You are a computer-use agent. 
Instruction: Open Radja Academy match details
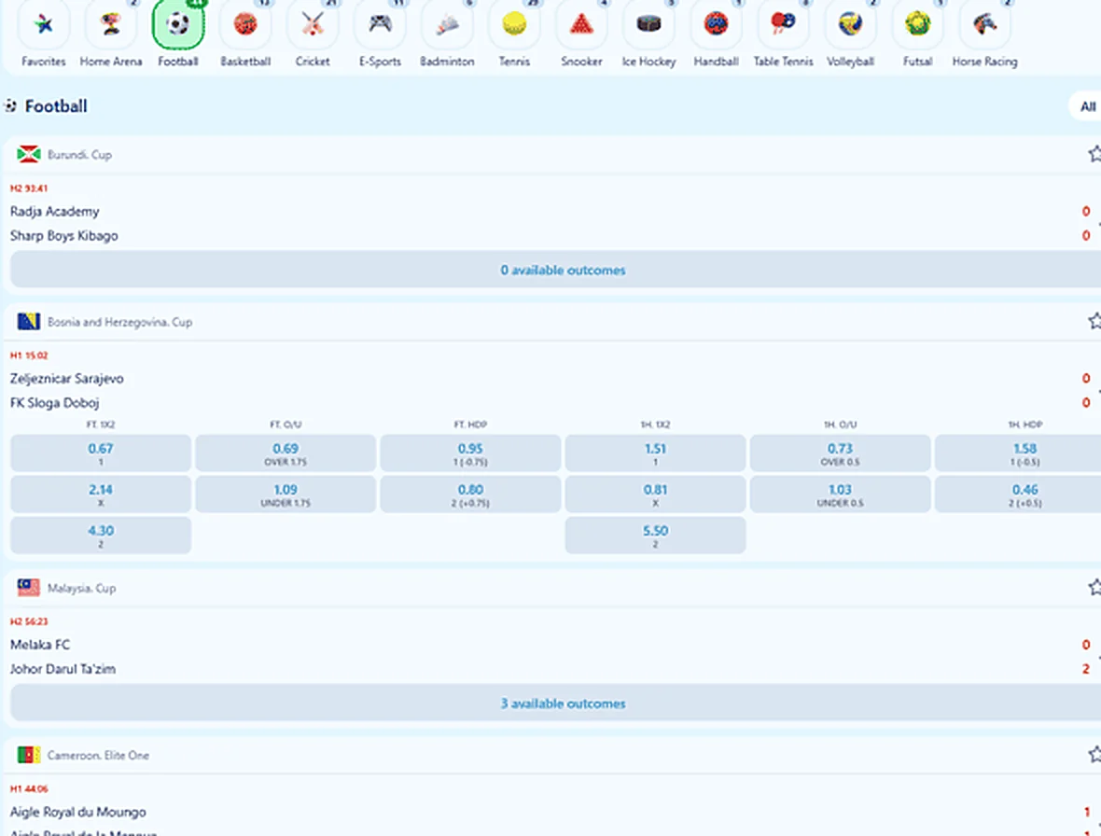pyautogui.click(x=55, y=211)
